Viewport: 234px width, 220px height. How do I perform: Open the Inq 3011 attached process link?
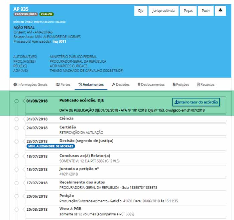59,41
